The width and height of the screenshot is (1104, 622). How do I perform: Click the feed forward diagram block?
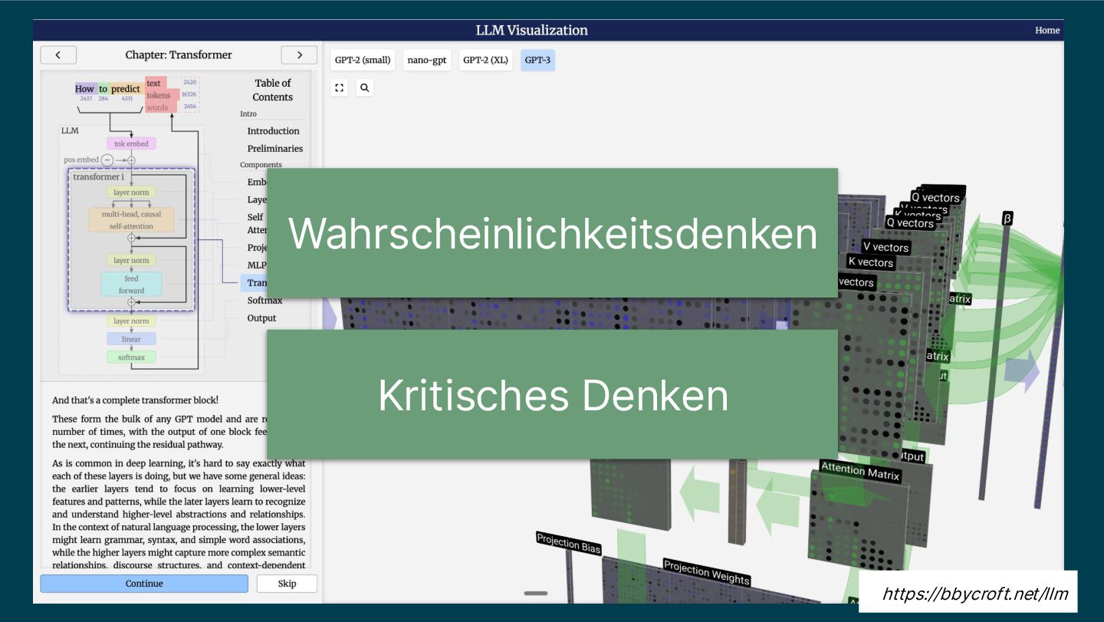[x=131, y=285]
